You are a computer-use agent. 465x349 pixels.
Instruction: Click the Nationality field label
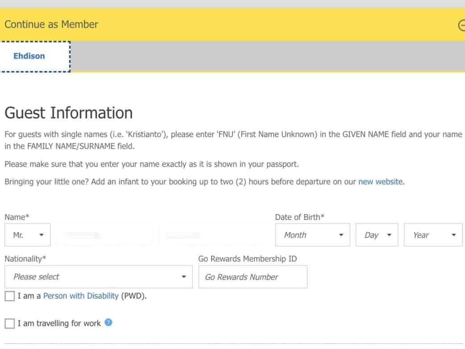tap(25, 258)
